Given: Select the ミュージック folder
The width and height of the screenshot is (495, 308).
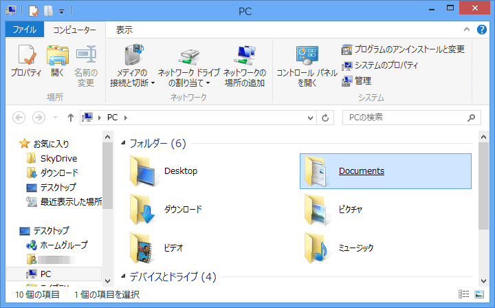Looking at the screenshot, I should [x=339, y=248].
